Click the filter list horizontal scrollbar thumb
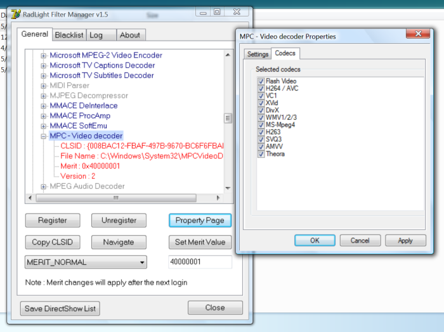This screenshot has height=332, width=444. click(x=116, y=198)
